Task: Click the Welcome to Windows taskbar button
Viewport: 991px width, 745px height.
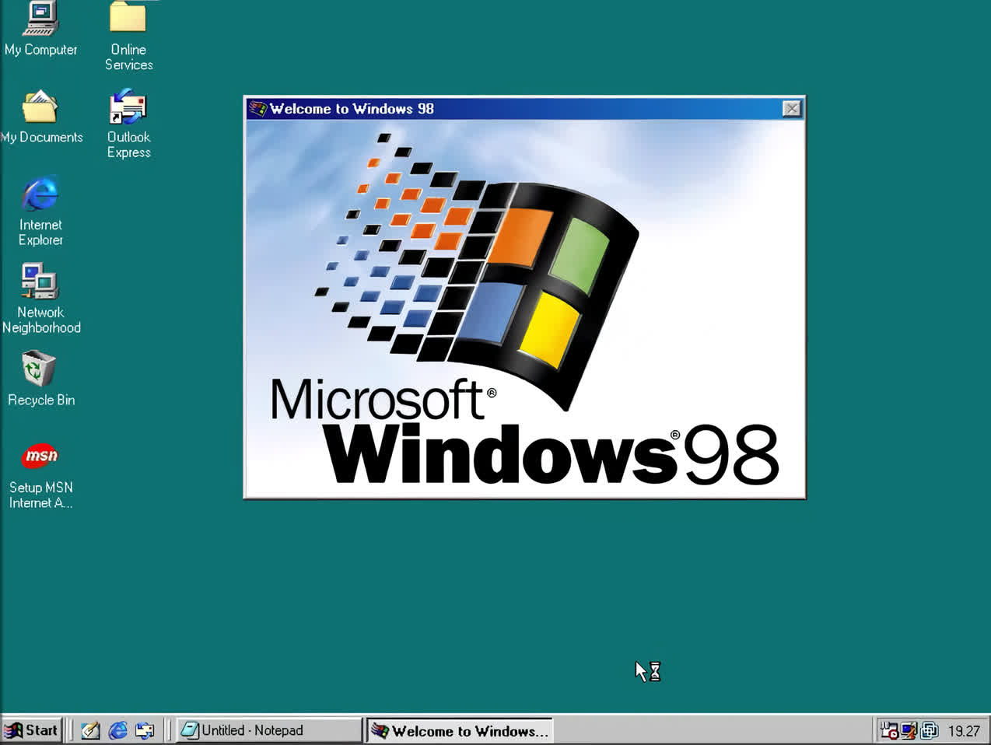Action: pyautogui.click(x=460, y=730)
